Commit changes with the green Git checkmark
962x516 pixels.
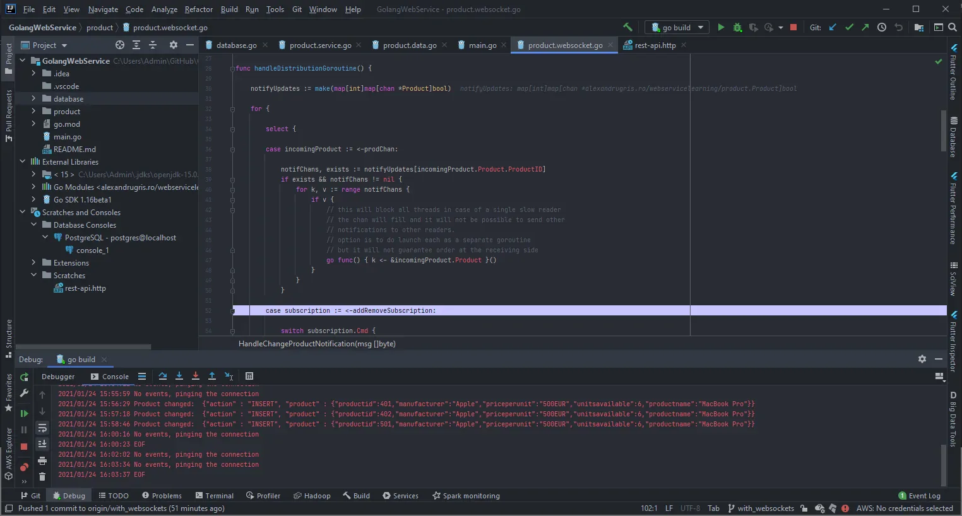point(849,27)
